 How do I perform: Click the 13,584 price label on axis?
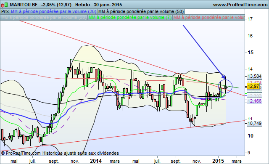click(x=255, y=76)
